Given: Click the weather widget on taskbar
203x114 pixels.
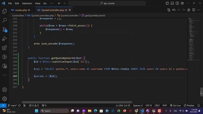Looking at the screenshot, I should click(x=9, y=111).
